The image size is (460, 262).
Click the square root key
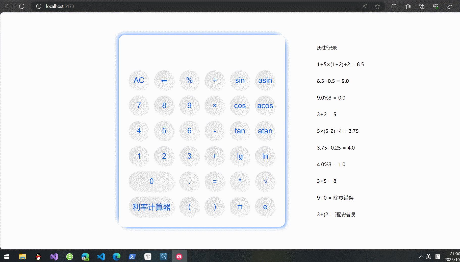pos(265,181)
